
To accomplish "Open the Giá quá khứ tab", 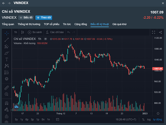I will click(x=119, y=24).
